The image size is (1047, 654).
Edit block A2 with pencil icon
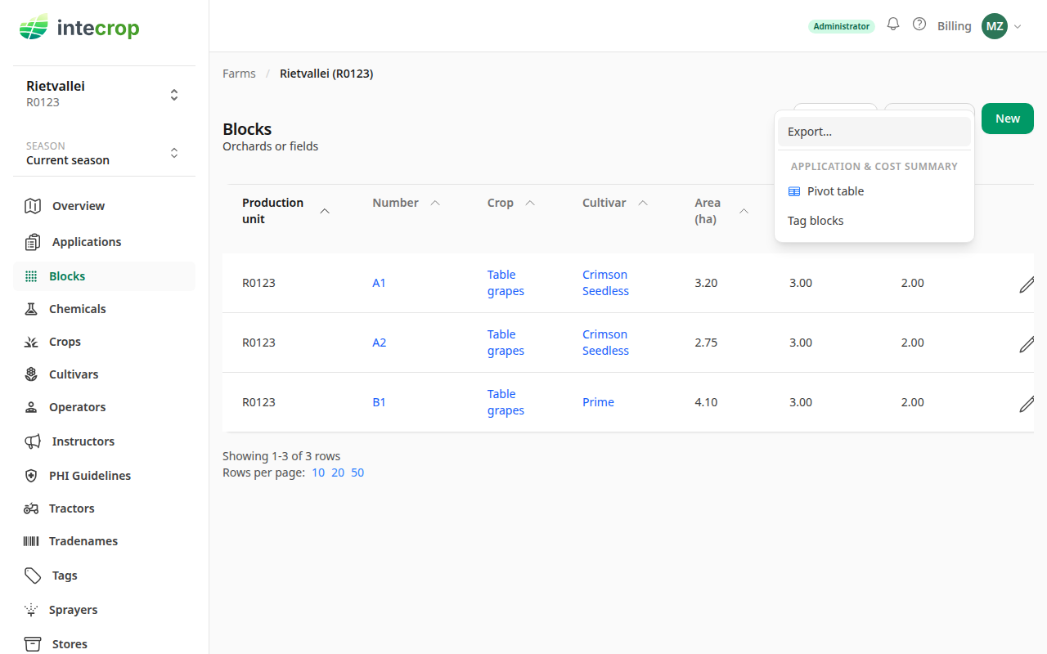(1027, 343)
